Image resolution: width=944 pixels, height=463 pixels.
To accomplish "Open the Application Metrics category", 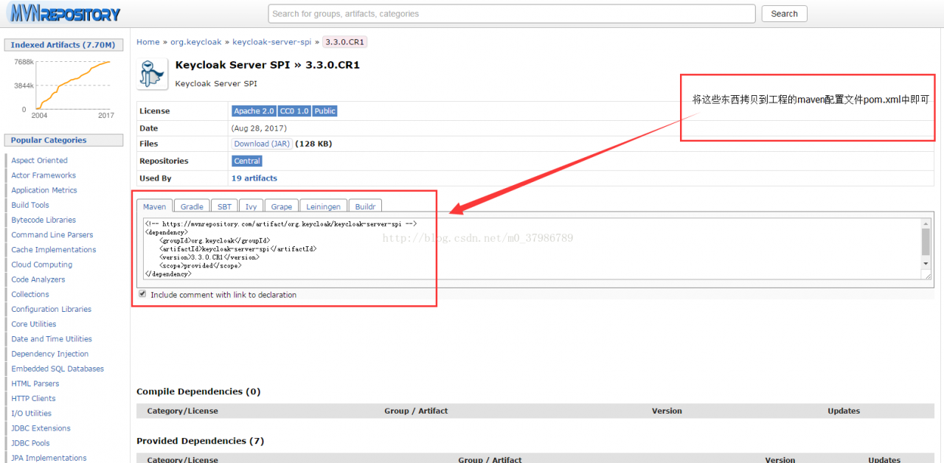I will (44, 190).
